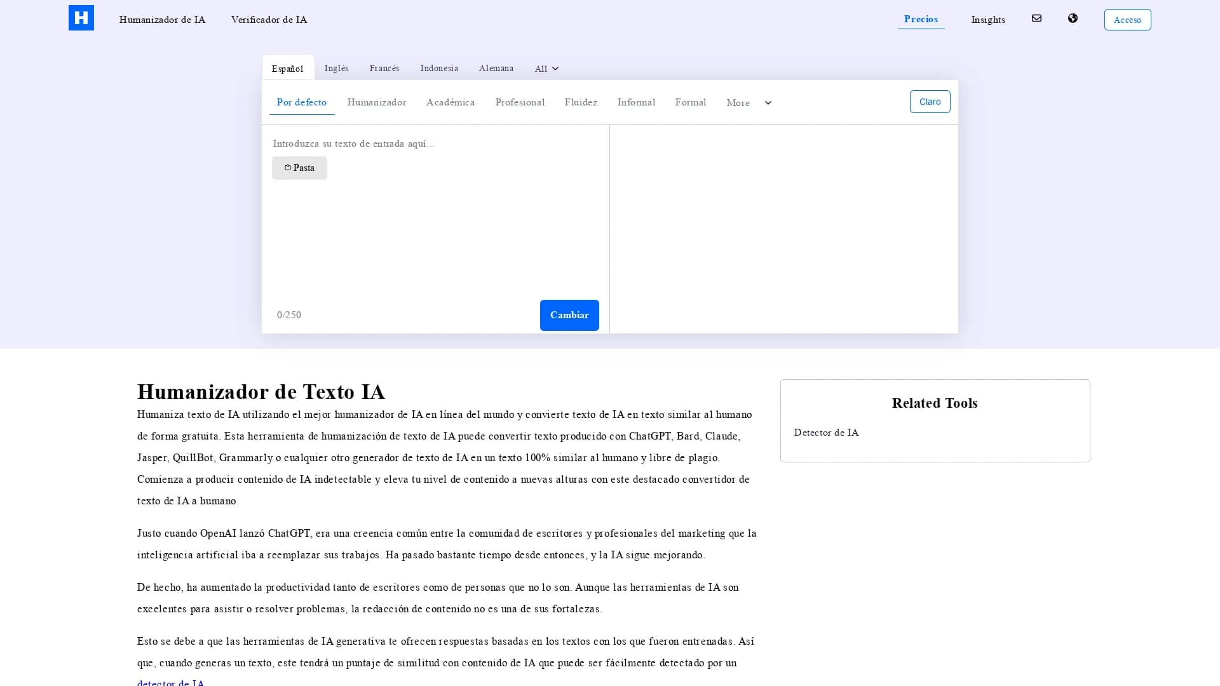Select the Español language tab

coord(287,68)
